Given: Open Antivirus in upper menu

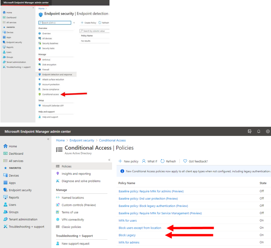Looking at the screenshot, I should tap(44, 60).
